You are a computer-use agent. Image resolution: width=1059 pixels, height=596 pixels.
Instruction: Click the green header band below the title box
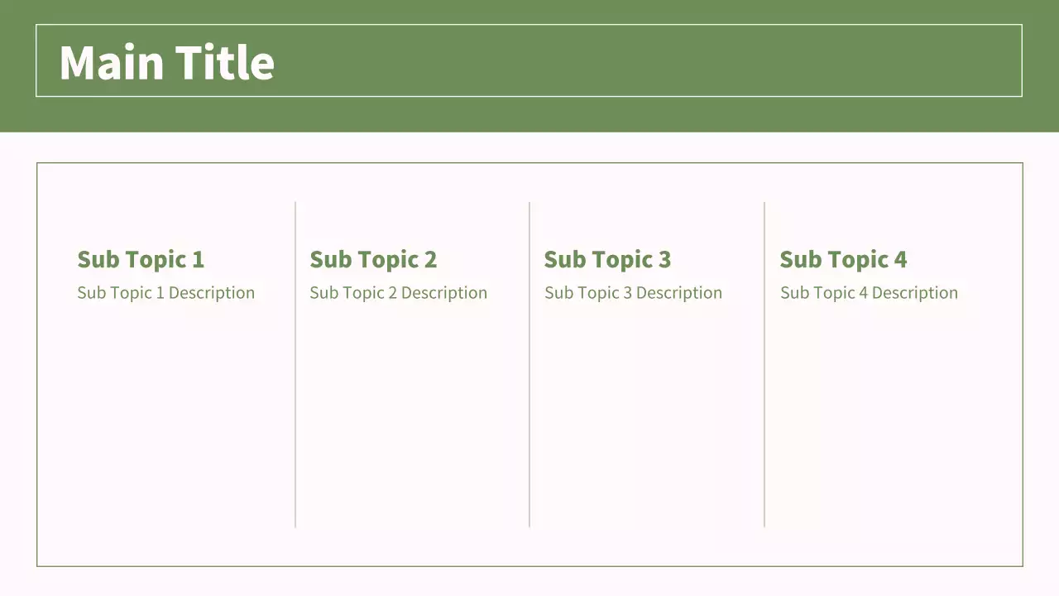click(x=529, y=114)
